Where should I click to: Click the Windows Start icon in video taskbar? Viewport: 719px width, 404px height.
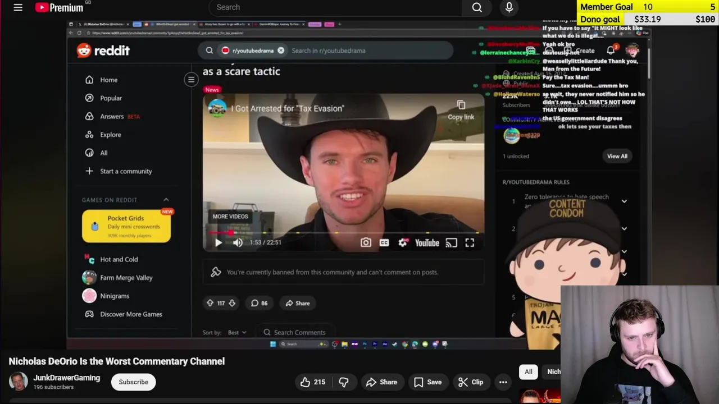[x=273, y=344]
